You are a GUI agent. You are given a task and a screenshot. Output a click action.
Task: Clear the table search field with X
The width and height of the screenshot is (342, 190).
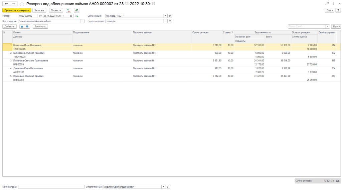point(328,26)
